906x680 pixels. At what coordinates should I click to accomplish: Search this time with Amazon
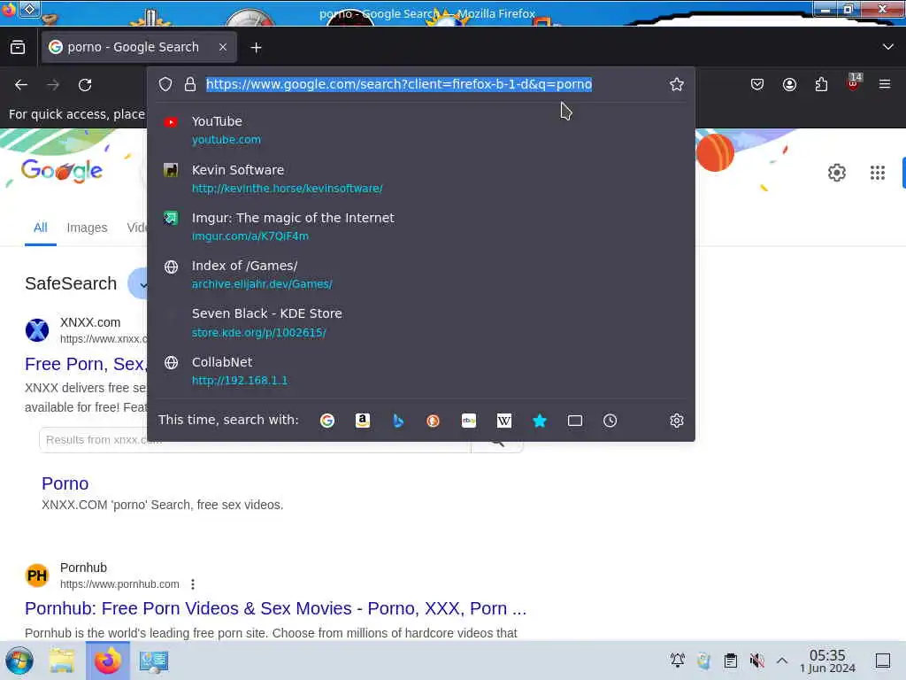tap(362, 421)
